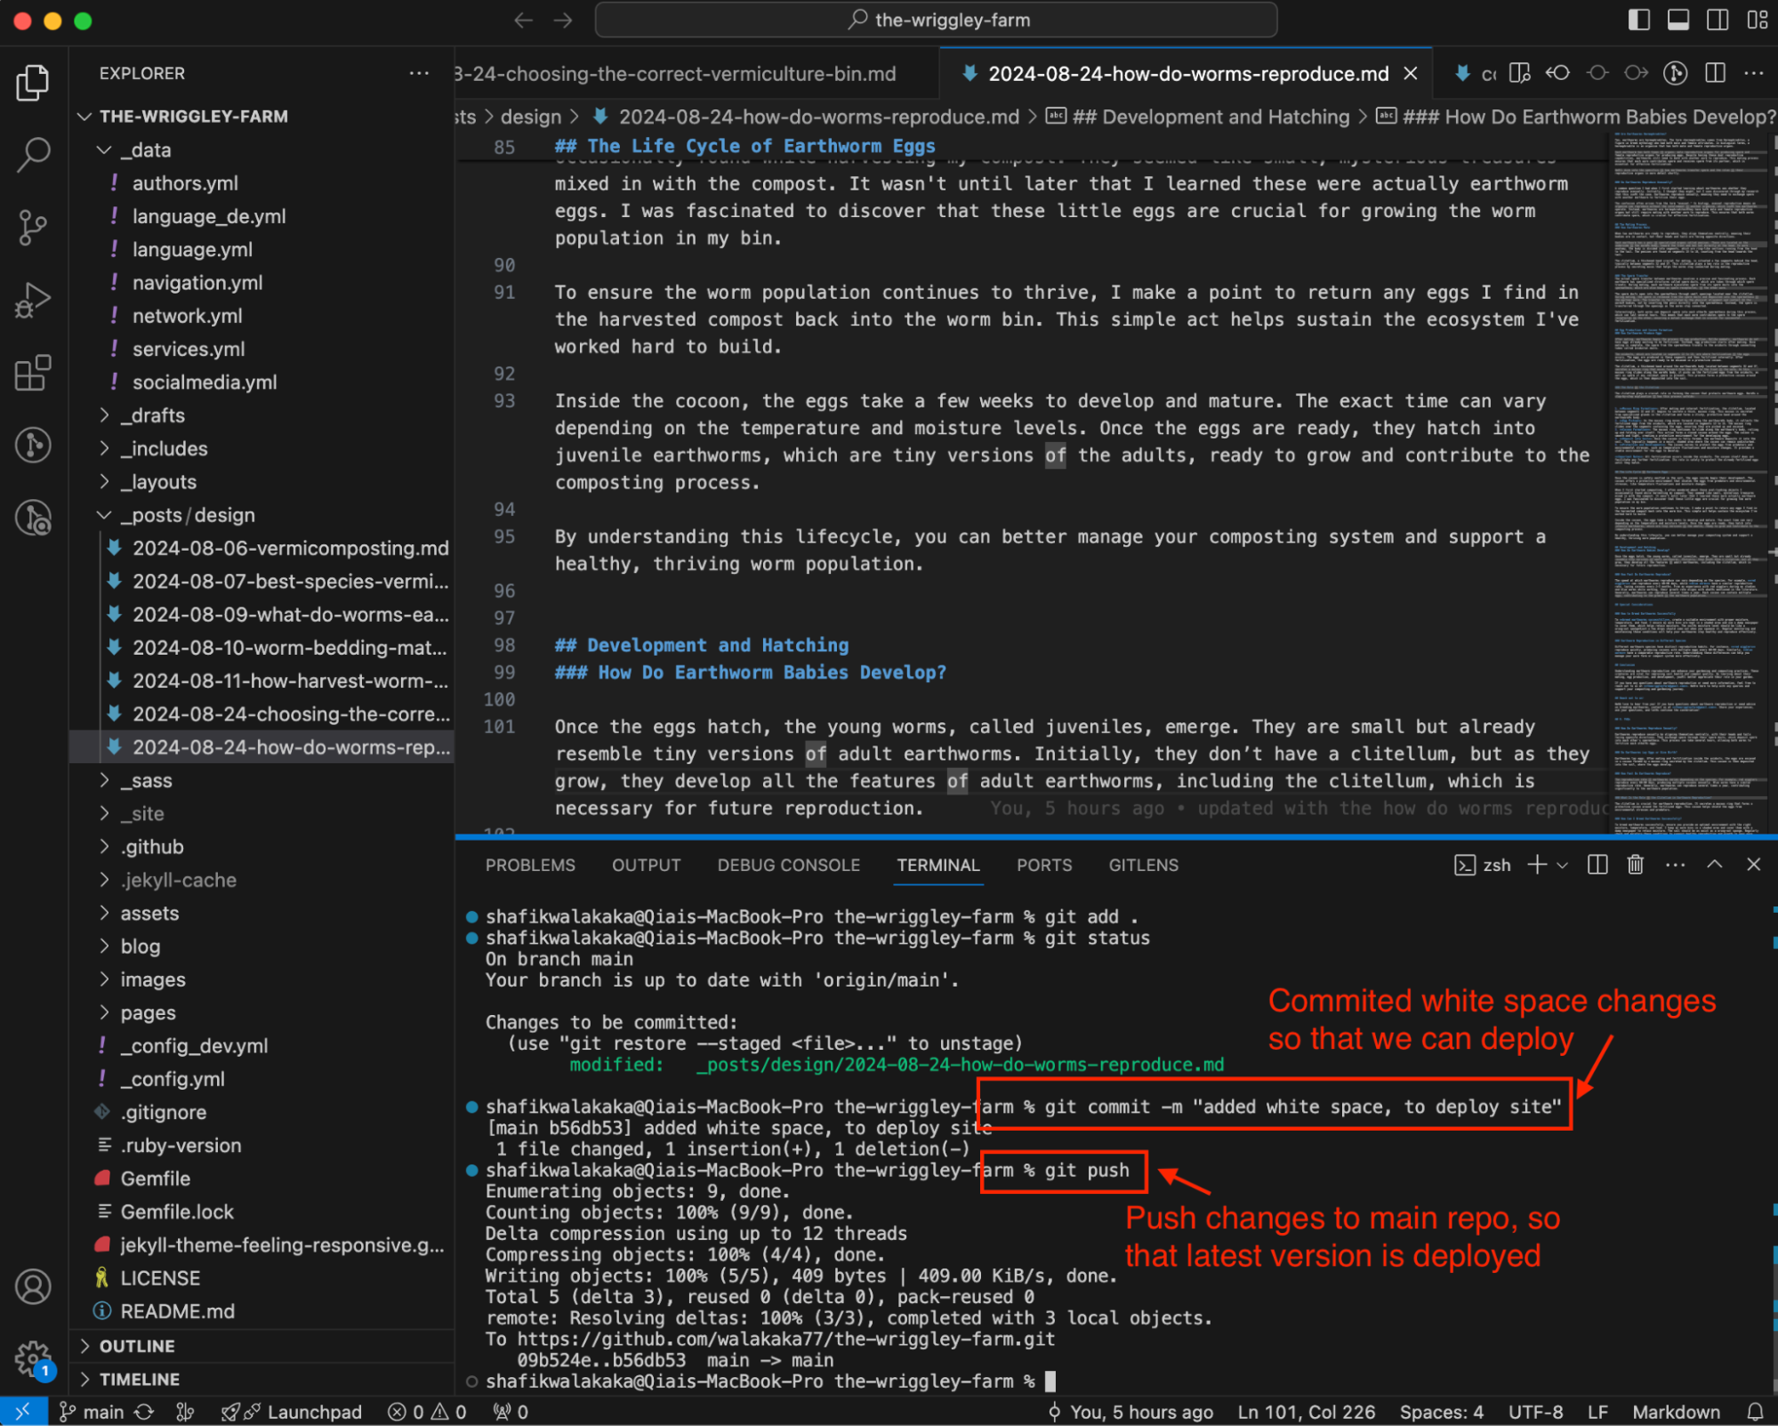Open the Manage gear icon
The image size is (1778, 1426).
[33, 1358]
